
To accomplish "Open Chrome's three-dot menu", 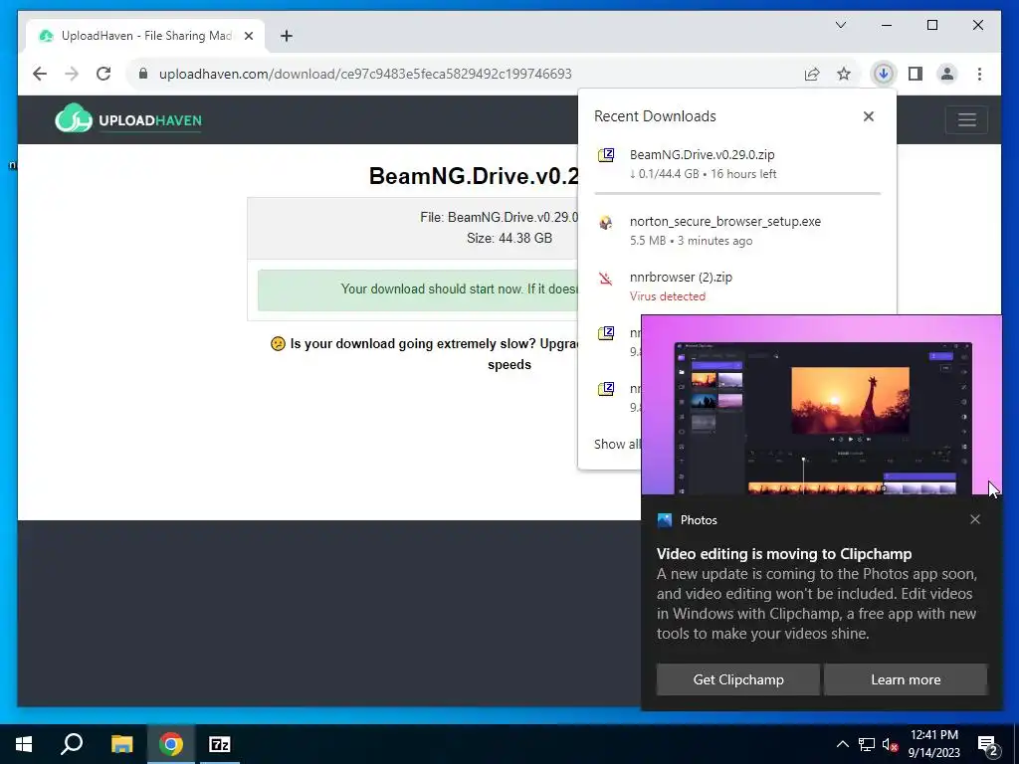I will pyautogui.click(x=979, y=74).
